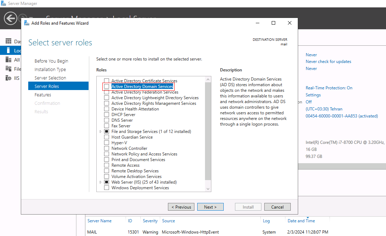Go to Before You Begin step
This screenshot has height=236, width=386.
pos(51,61)
